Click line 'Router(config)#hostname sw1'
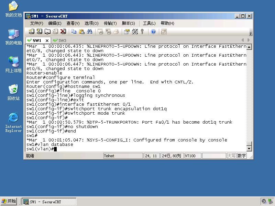The width and height of the screenshot is (275, 206). (x=64, y=87)
